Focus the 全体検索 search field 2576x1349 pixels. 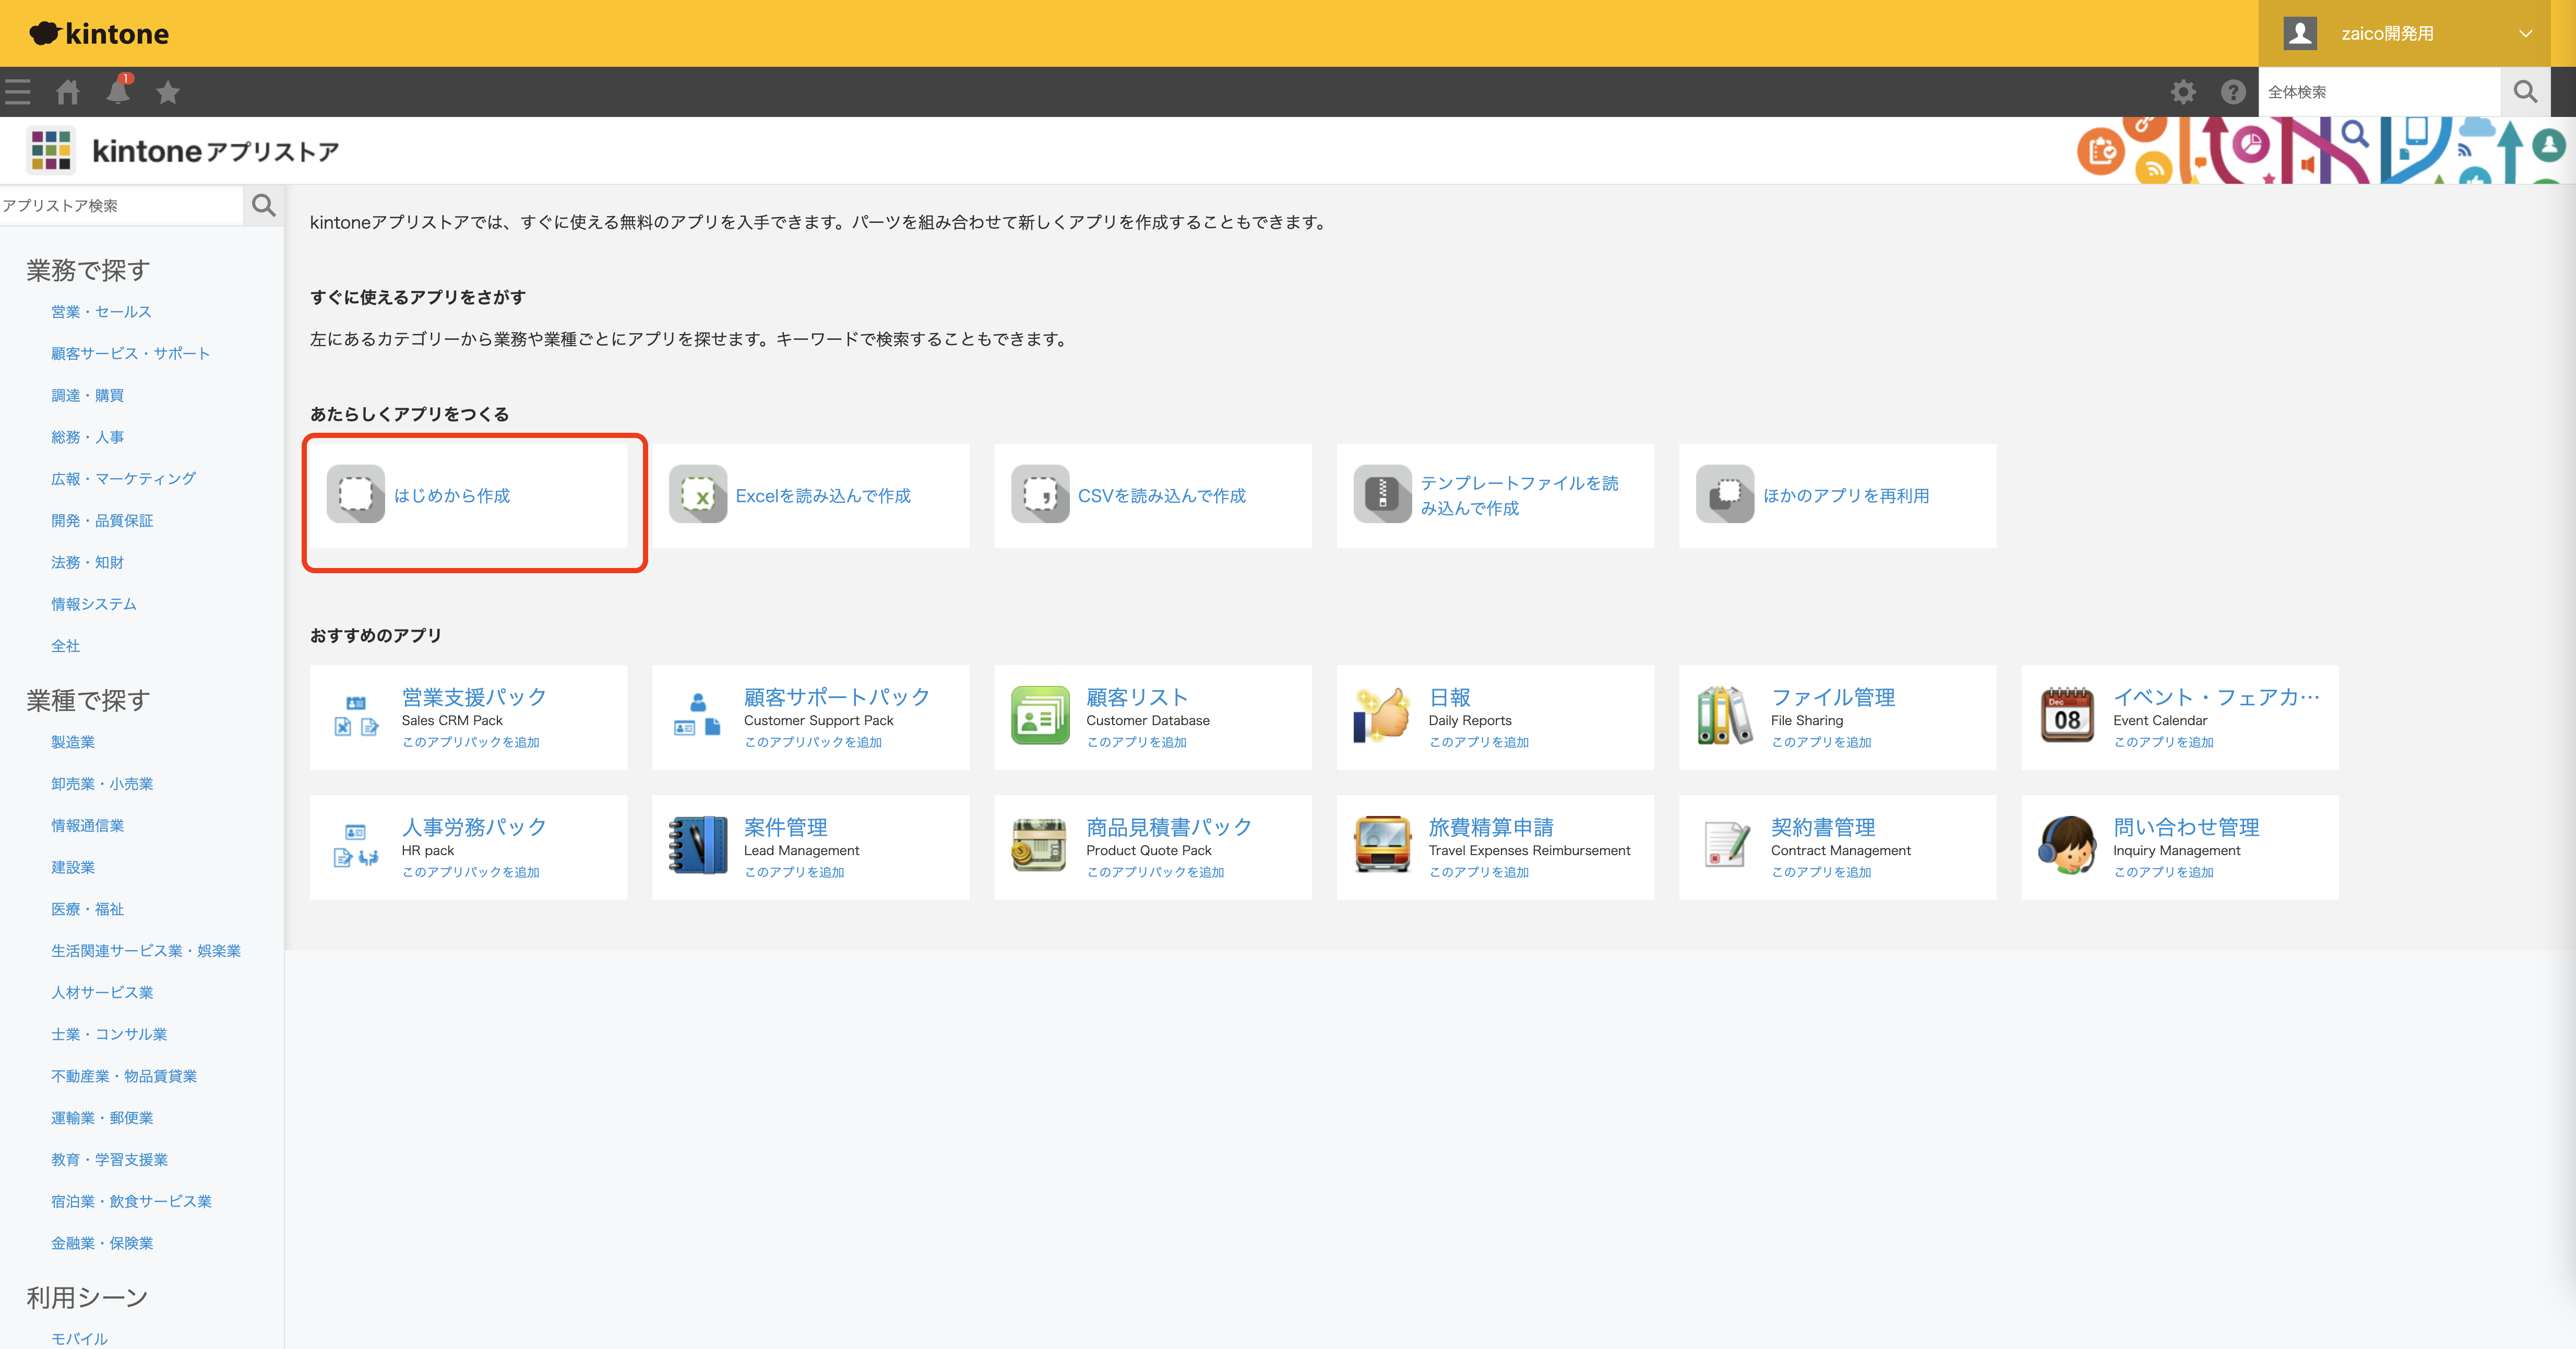[x=2379, y=92]
